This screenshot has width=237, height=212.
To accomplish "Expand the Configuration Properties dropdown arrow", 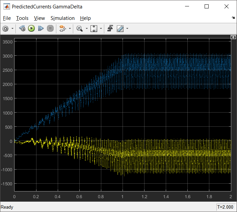I will (12, 29).
